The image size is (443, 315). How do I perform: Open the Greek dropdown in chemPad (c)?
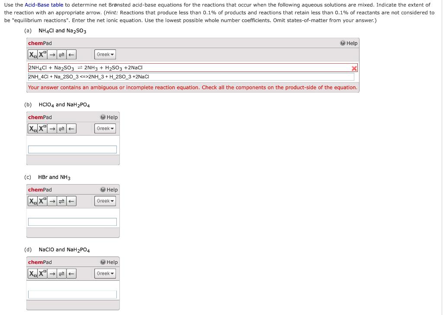click(x=105, y=201)
